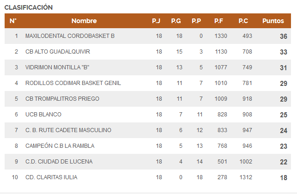Open RODILLOS CODIMAR BASKET GENIL team

click(73, 83)
